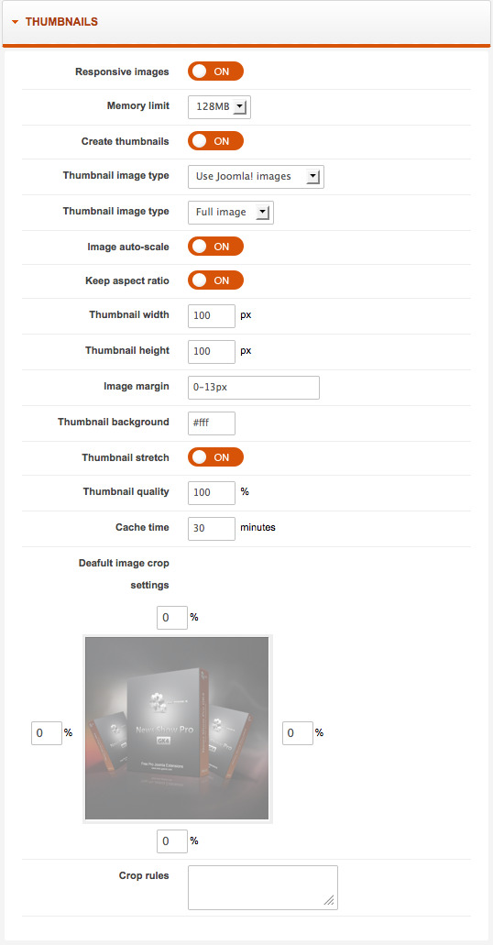The width and height of the screenshot is (493, 945).
Task: Focus the Cache time minutes field
Action: pyautogui.click(x=212, y=529)
